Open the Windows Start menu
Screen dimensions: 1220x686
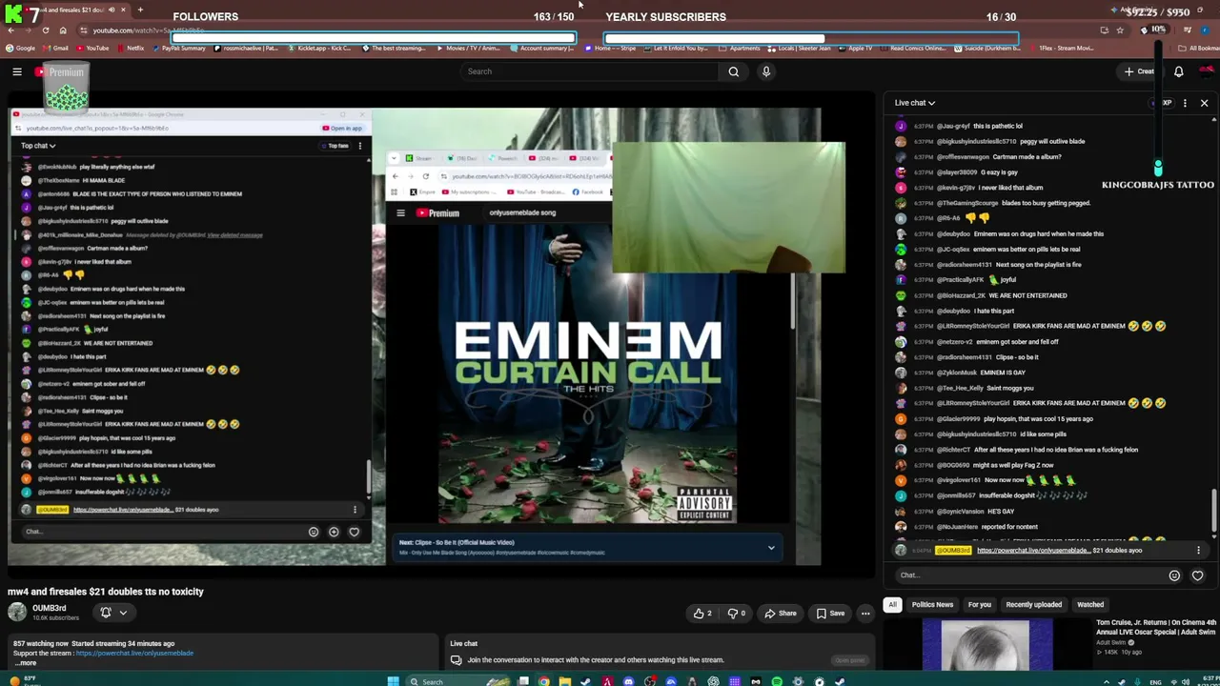coord(393,681)
